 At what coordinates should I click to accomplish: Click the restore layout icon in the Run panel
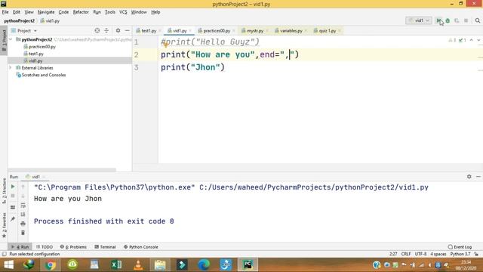point(13,207)
